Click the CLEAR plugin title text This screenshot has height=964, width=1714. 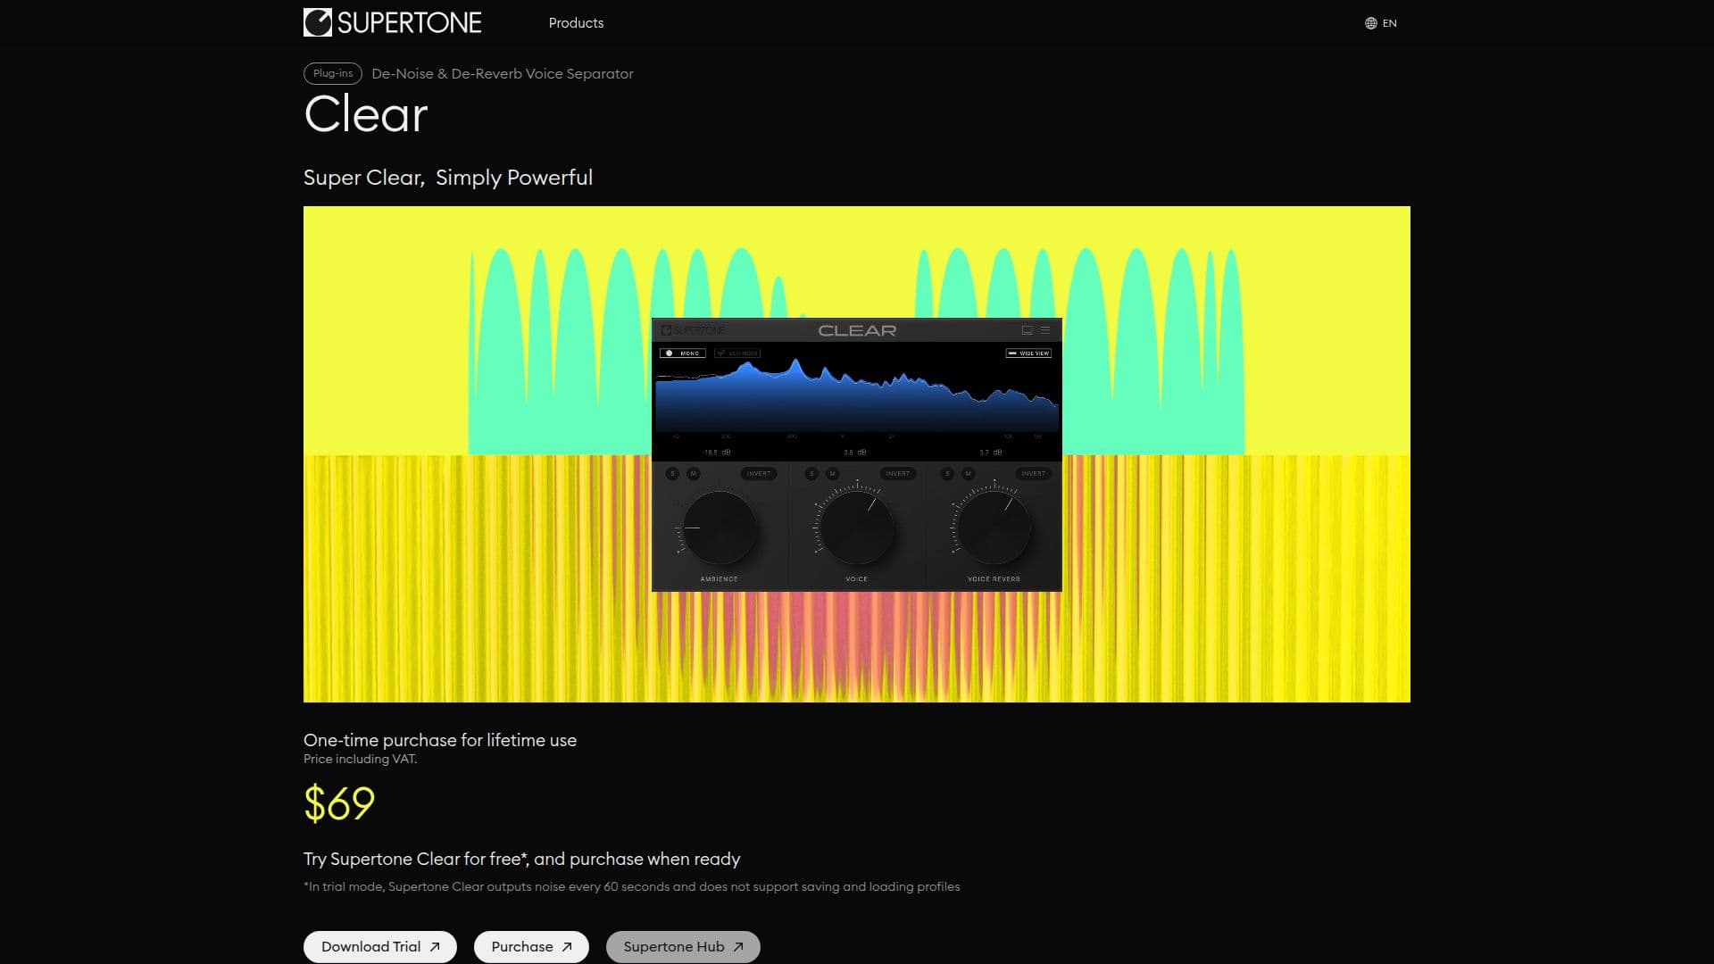pyautogui.click(x=857, y=330)
